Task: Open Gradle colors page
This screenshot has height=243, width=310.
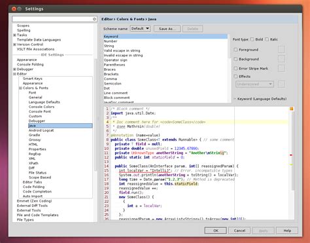Action: [34, 135]
